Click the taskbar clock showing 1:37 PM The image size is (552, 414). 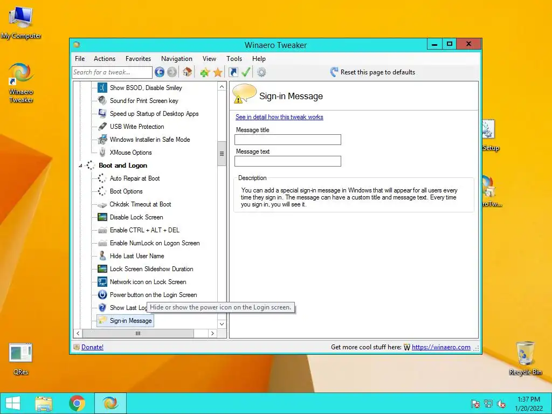[x=528, y=404]
